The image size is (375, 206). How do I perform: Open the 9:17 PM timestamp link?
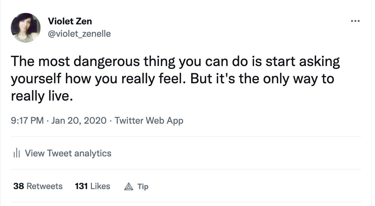pos(27,121)
